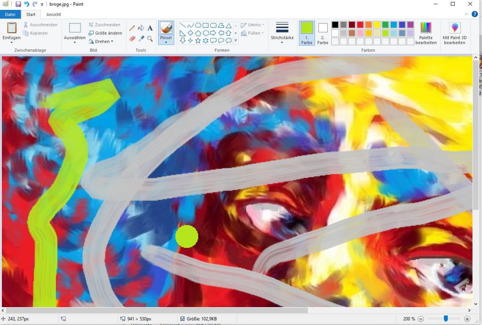Select the Pencil tool in the Tools group
Screen dimensions: 482x325
click(x=132, y=28)
